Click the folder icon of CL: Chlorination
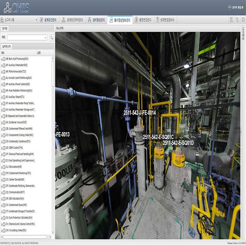 click(5, 166)
